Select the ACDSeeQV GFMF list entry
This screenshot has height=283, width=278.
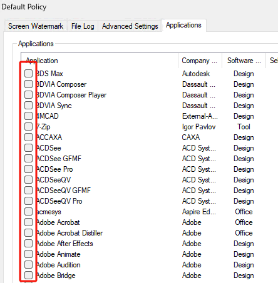coord(149,191)
